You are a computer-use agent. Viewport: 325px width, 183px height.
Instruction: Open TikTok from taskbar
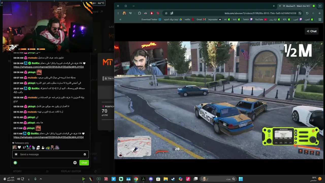click(x=188, y=179)
